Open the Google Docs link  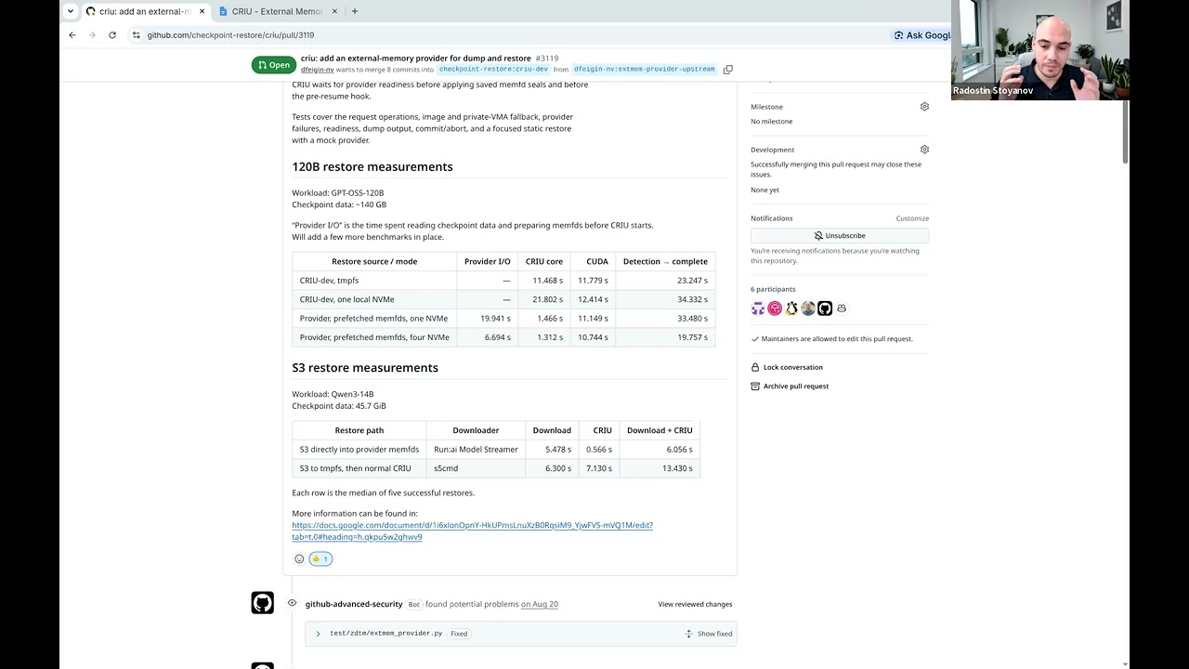pos(472,531)
